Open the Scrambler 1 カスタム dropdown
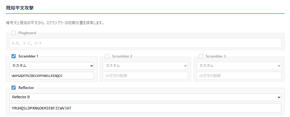 coord(52,66)
